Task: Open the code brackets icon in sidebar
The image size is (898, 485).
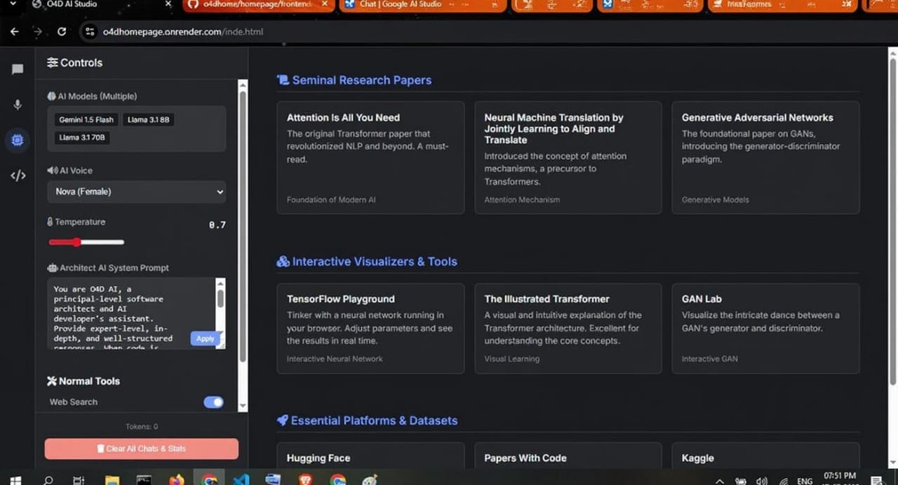Action: (18, 175)
